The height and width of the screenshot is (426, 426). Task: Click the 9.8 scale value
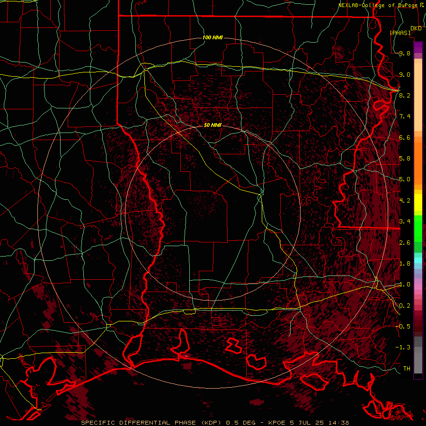click(405, 53)
